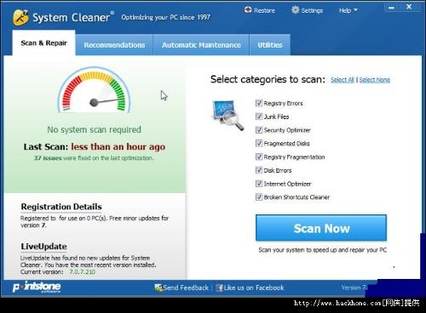The height and width of the screenshot is (313, 426).
Task: Click the Select All link
Action: [x=343, y=80]
